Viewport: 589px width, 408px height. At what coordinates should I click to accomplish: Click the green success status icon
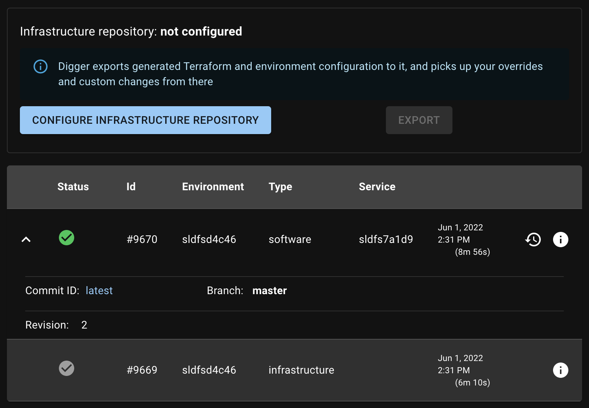tap(67, 238)
